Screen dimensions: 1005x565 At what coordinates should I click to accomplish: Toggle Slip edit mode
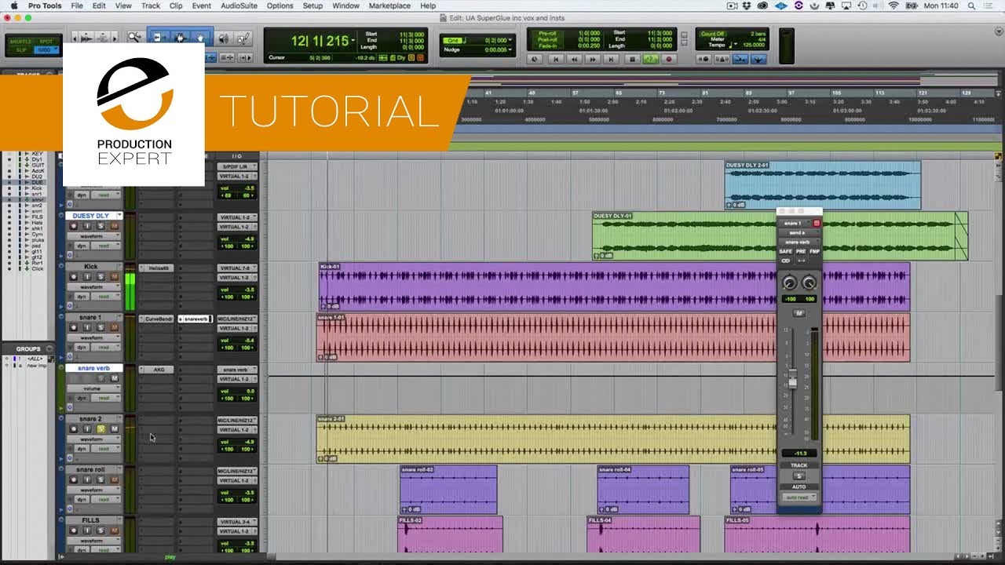[x=21, y=49]
